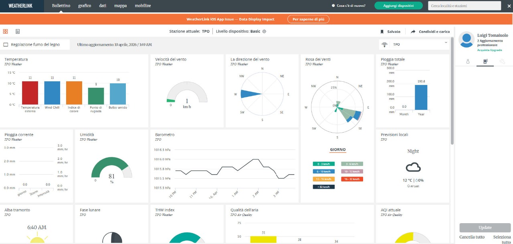The width and height of the screenshot is (513, 244).
Task: Click the location and station search field
Action: pyautogui.click(x=464, y=6)
